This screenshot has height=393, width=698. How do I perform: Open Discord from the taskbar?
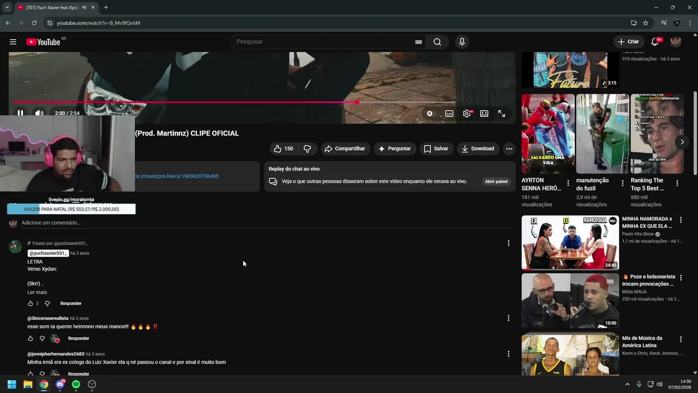60,384
